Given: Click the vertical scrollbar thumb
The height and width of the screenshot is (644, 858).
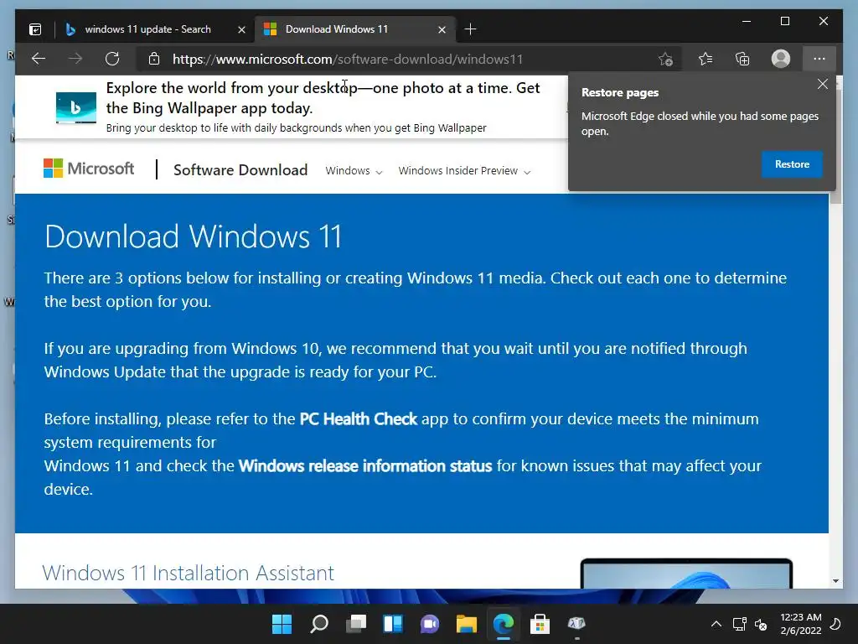Looking at the screenshot, I should pos(835,146).
